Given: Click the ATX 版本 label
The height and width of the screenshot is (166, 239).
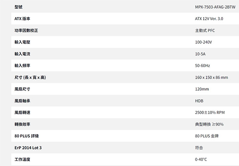Looking at the screenshot, I should (22, 18).
